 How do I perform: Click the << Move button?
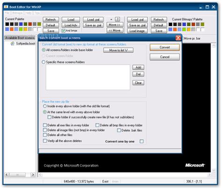tap(115, 30)
